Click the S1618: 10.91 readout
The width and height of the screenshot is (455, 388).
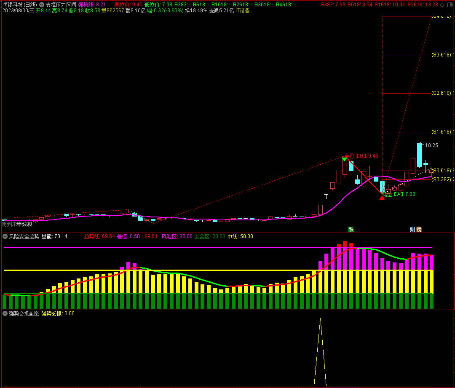[390, 5]
